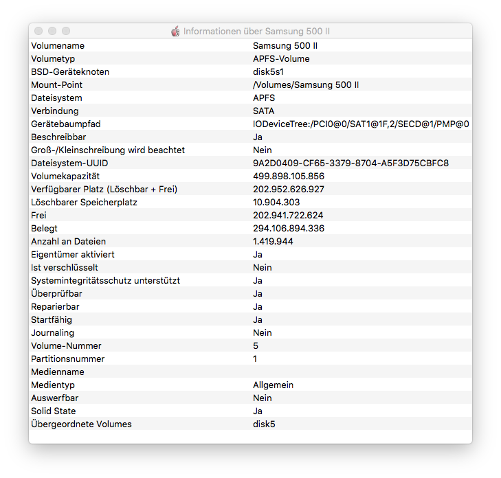Select the parent volume value 'disk5'
Viewport: 501px width, 478px height.
coord(264,424)
